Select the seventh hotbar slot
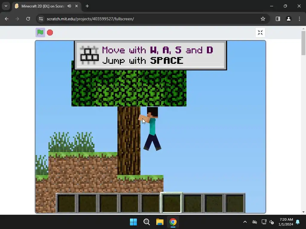This screenshot has height=229, width=306. pos(193,203)
